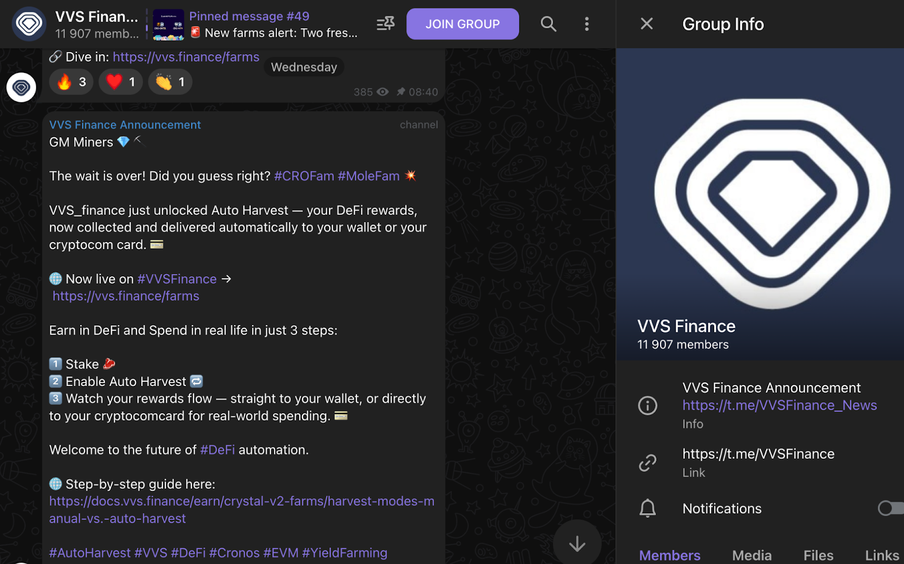Click the #DeFi hashtag in footer tags

pos(188,553)
